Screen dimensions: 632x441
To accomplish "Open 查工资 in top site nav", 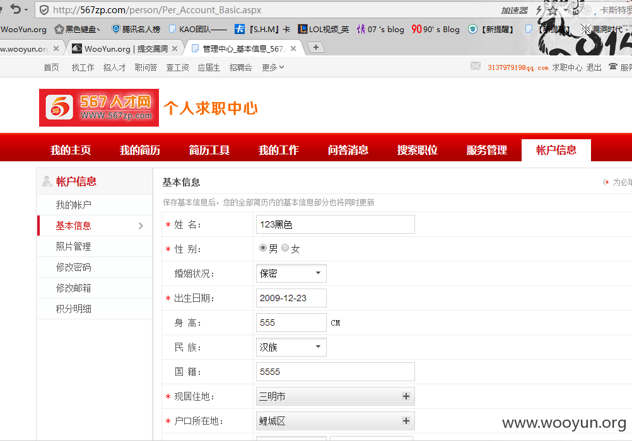I will [177, 67].
